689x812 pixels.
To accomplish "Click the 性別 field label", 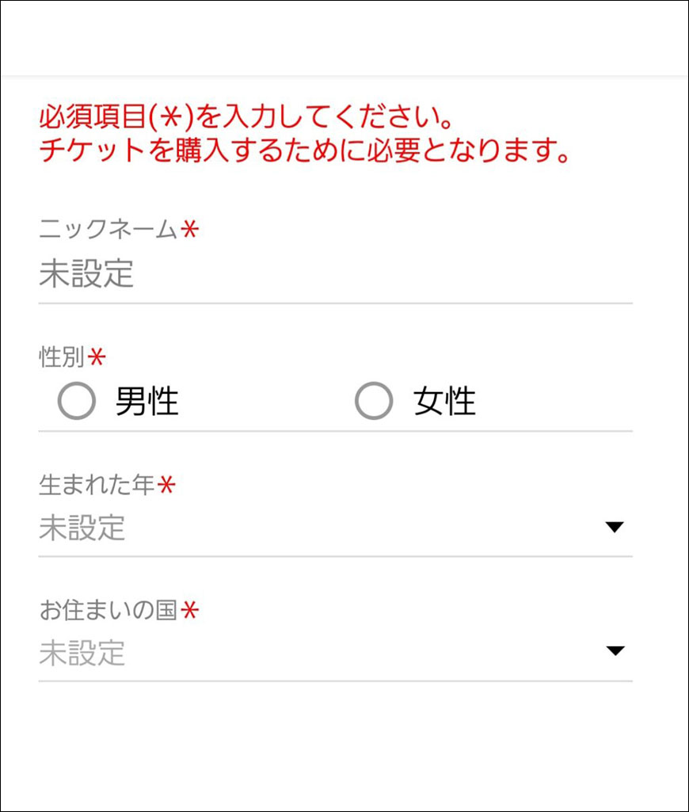I will click(x=62, y=357).
